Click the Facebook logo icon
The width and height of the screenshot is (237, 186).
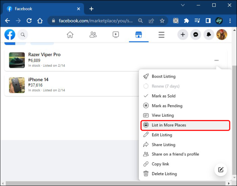tap(10, 35)
